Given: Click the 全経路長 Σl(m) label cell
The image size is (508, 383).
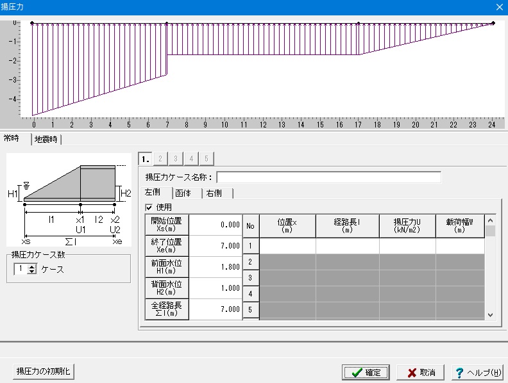Looking at the screenshot, I should (167, 309).
